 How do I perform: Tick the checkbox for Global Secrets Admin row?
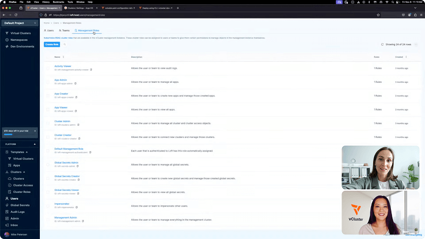pyautogui.click(x=48, y=165)
